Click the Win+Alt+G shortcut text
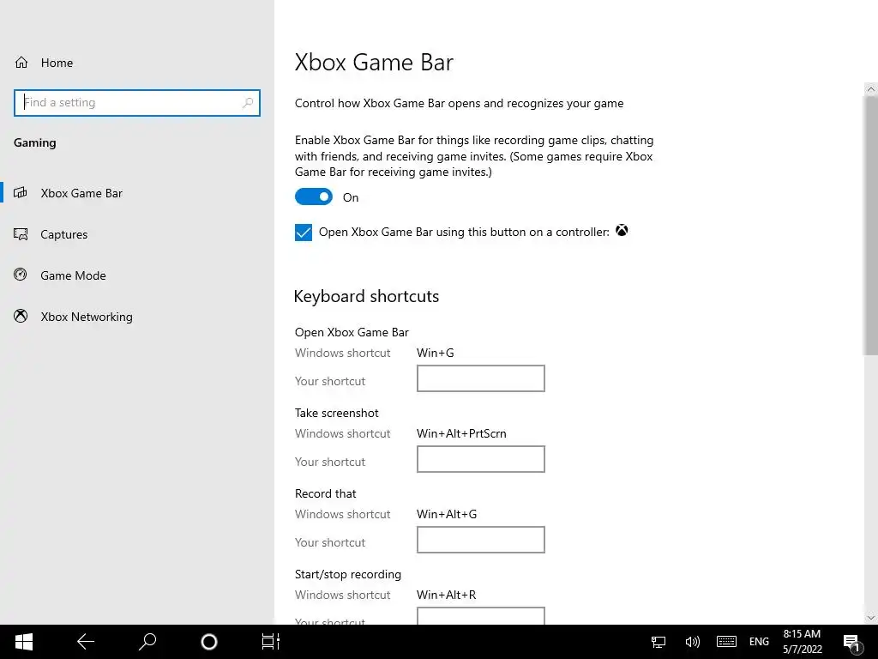The image size is (878, 659). click(x=446, y=515)
